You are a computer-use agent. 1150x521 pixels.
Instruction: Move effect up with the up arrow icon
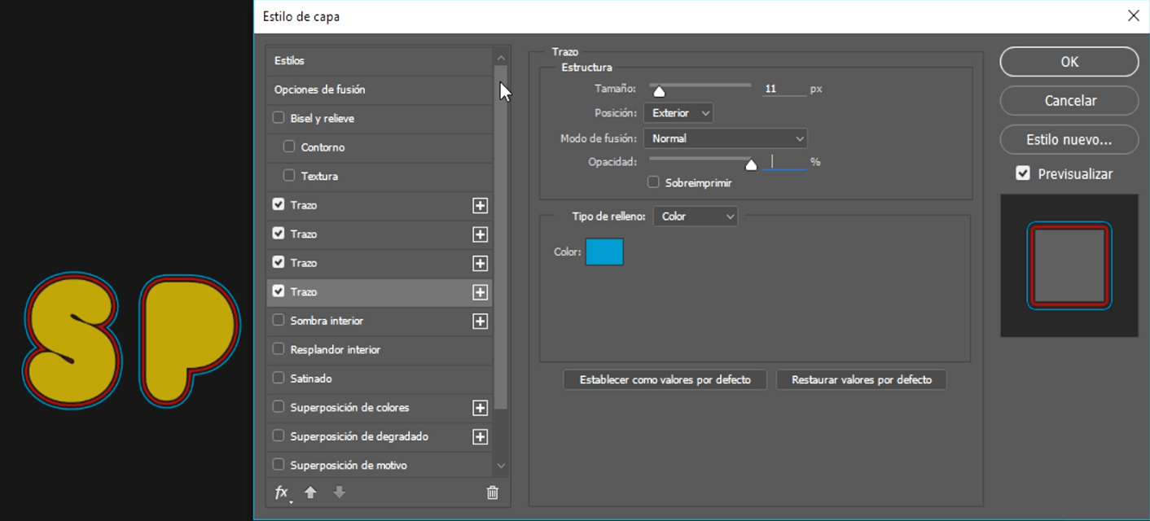tap(310, 493)
